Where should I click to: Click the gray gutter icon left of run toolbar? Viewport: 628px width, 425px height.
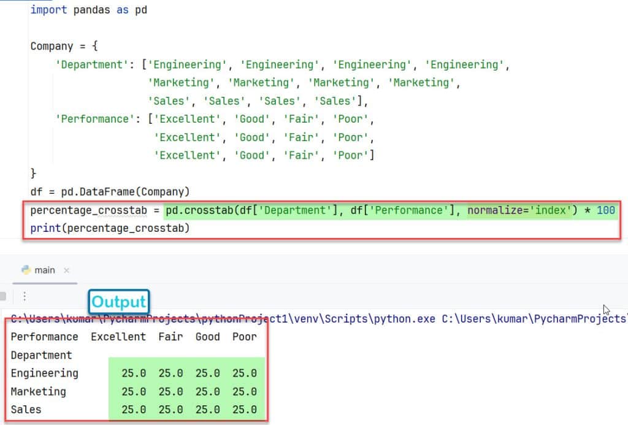(x=4, y=295)
